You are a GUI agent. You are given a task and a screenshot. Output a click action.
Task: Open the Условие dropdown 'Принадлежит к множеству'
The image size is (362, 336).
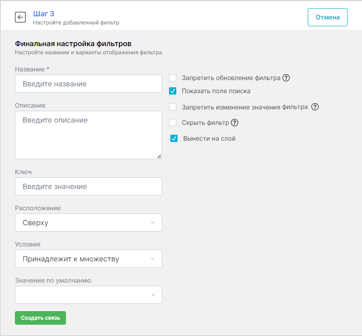(x=88, y=259)
